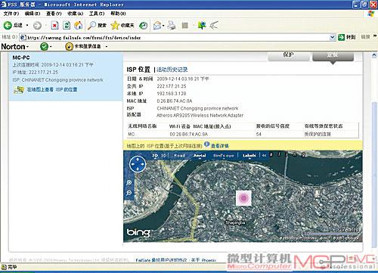
Task: Go to the Home page icon
Action: coord(79,25)
